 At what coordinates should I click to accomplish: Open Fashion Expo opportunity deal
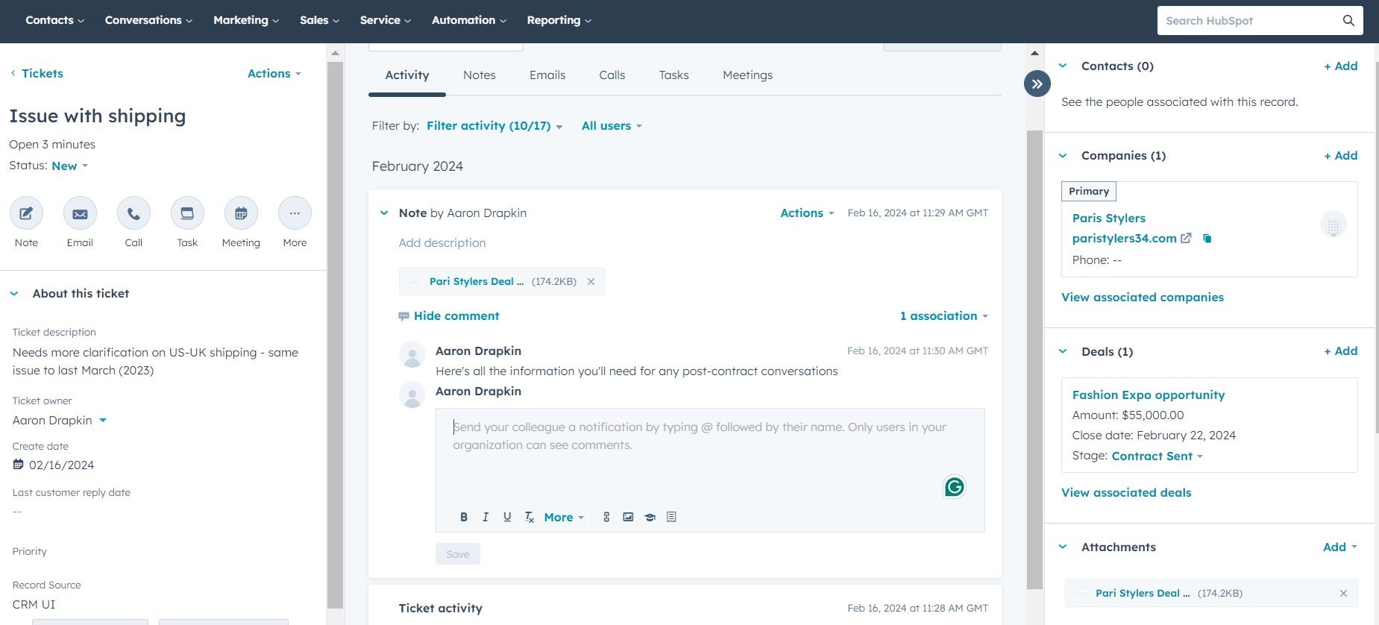(1149, 395)
